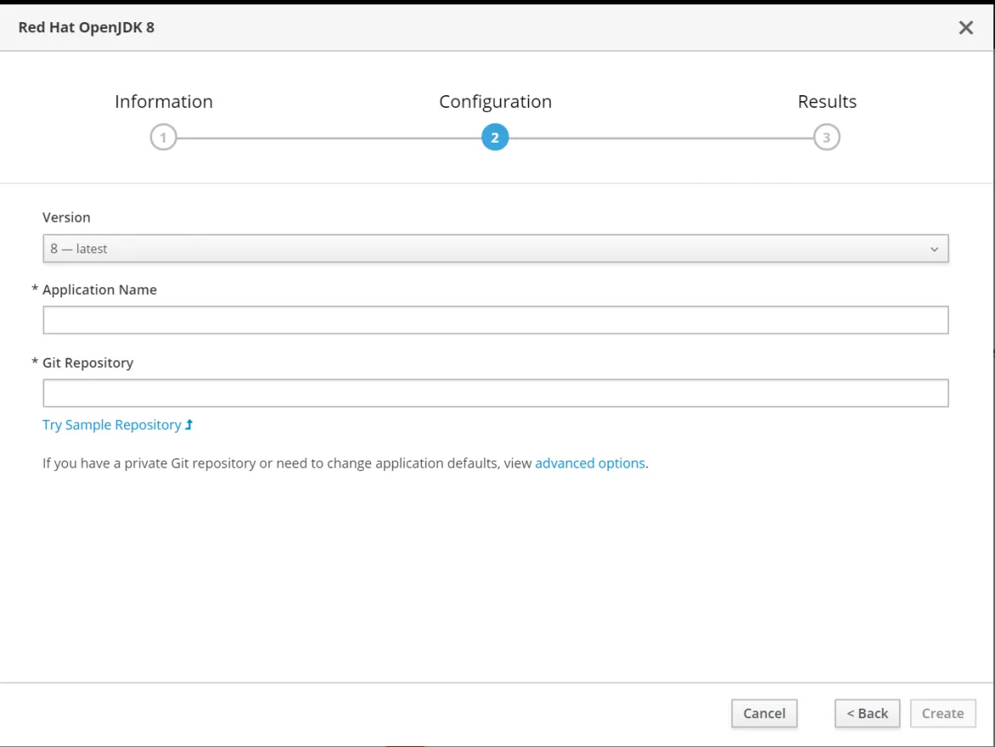Click external-link arrow beside Try Sample Repository

(188, 424)
